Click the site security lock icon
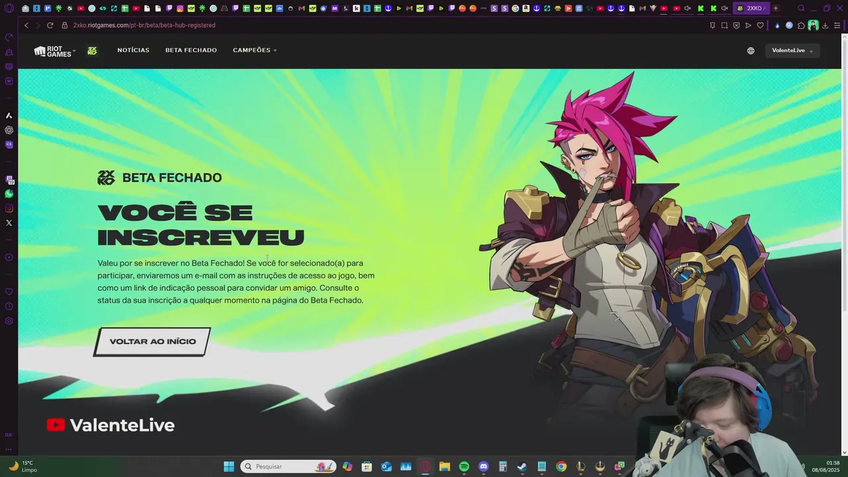848x477 pixels. (x=65, y=25)
